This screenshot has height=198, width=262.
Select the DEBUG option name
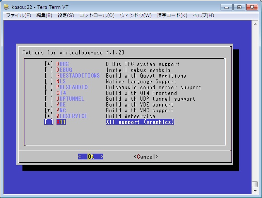point(64,70)
